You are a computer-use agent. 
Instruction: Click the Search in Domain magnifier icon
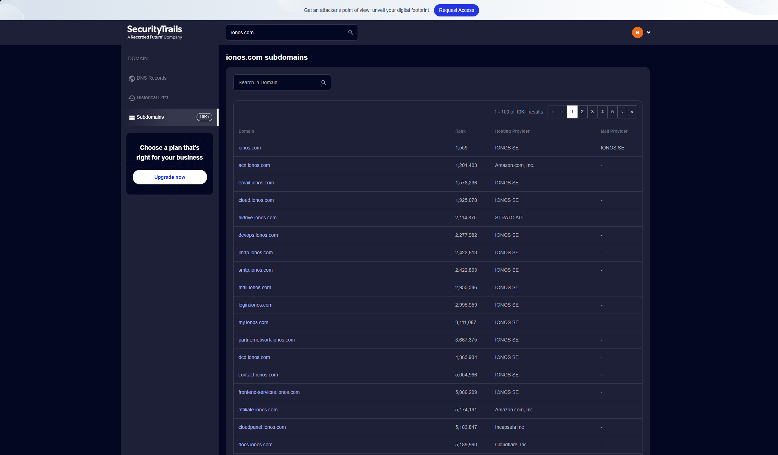click(324, 82)
